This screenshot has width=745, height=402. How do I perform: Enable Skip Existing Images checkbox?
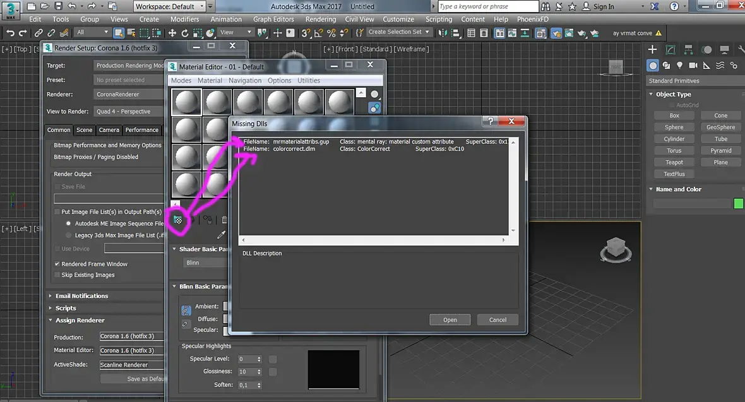tap(57, 275)
